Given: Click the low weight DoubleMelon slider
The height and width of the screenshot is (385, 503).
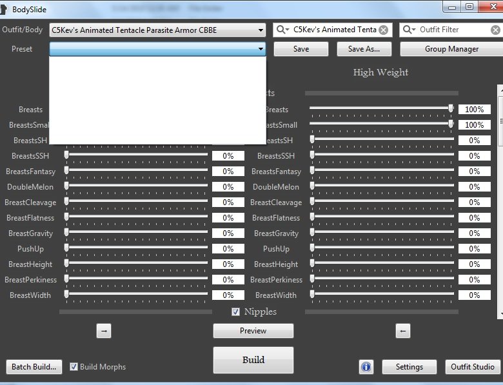Looking at the screenshot, I should pos(136,186).
